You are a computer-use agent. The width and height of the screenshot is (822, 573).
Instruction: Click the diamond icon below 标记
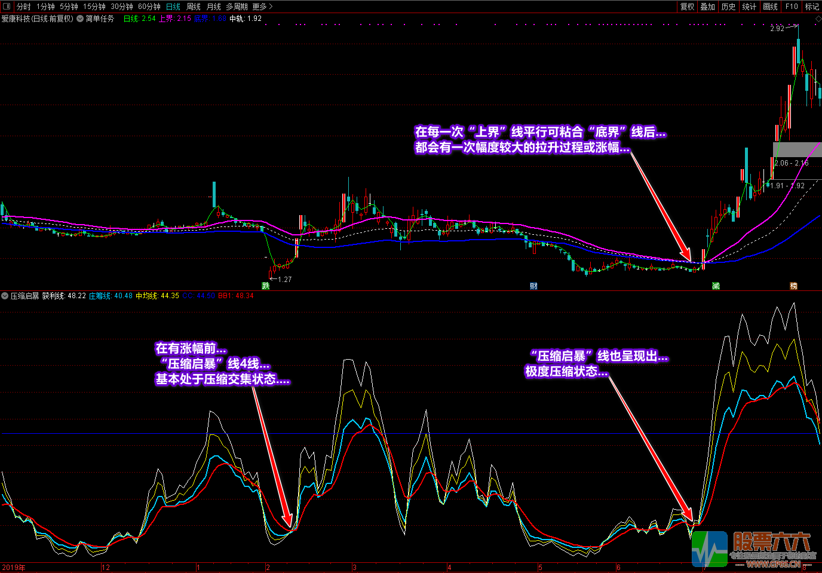click(x=818, y=19)
